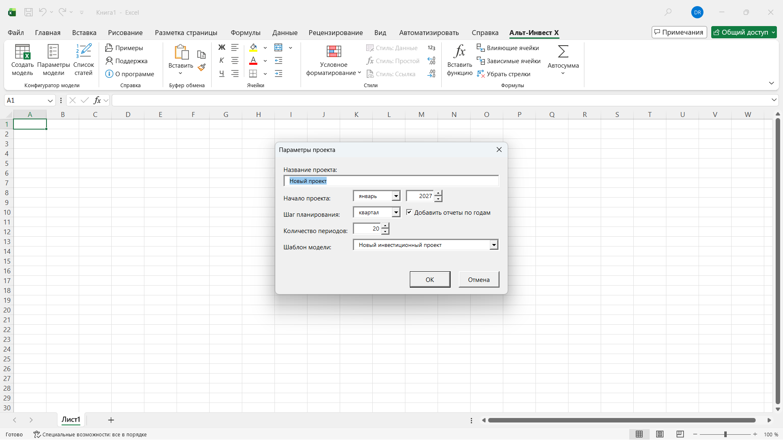Click Remove arrows icon
This screenshot has height=440, width=783.
coord(481,74)
